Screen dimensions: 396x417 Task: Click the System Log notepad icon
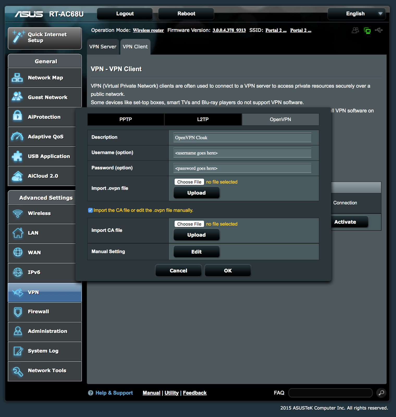(18, 351)
